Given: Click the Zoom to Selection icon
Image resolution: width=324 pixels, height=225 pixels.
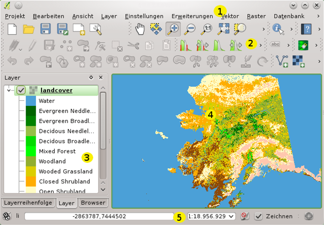Looking at the screenshot, I should pyautogui.click(x=240, y=29).
